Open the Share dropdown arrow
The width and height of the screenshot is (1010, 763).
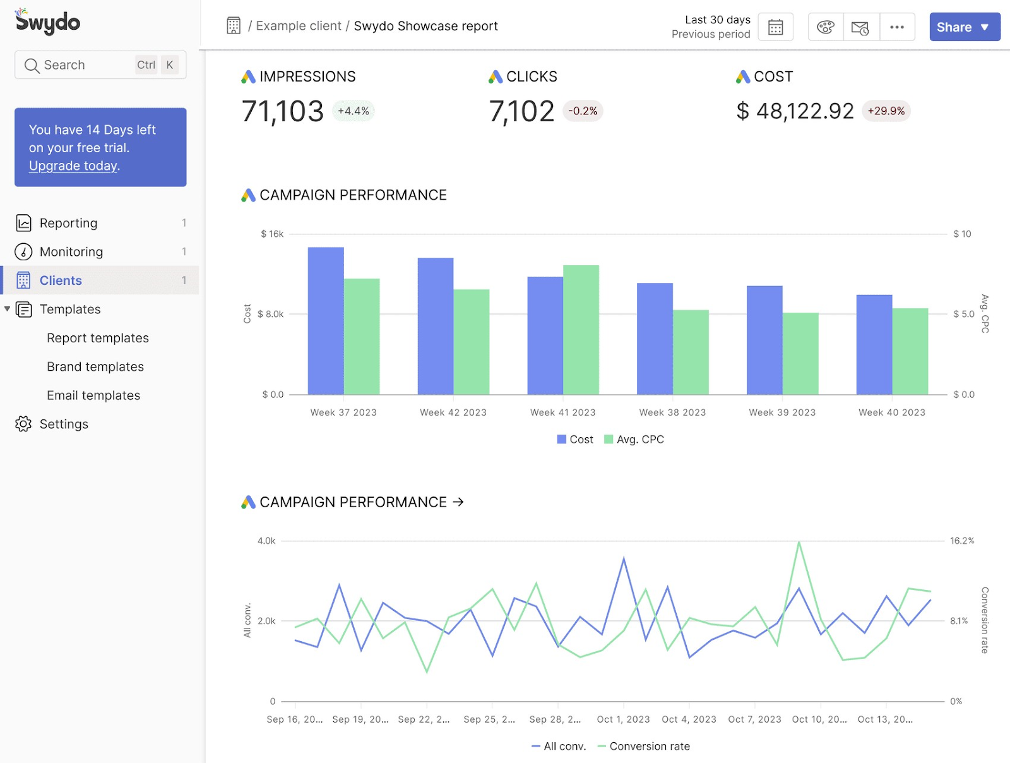pos(984,27)
